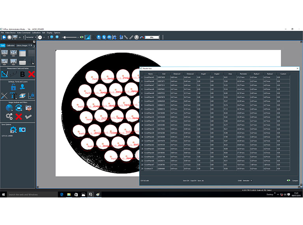303x225 pixels.
Task: Open the CHAR Semicolon delimiter dropdown
Action: (x=246, y=181)
